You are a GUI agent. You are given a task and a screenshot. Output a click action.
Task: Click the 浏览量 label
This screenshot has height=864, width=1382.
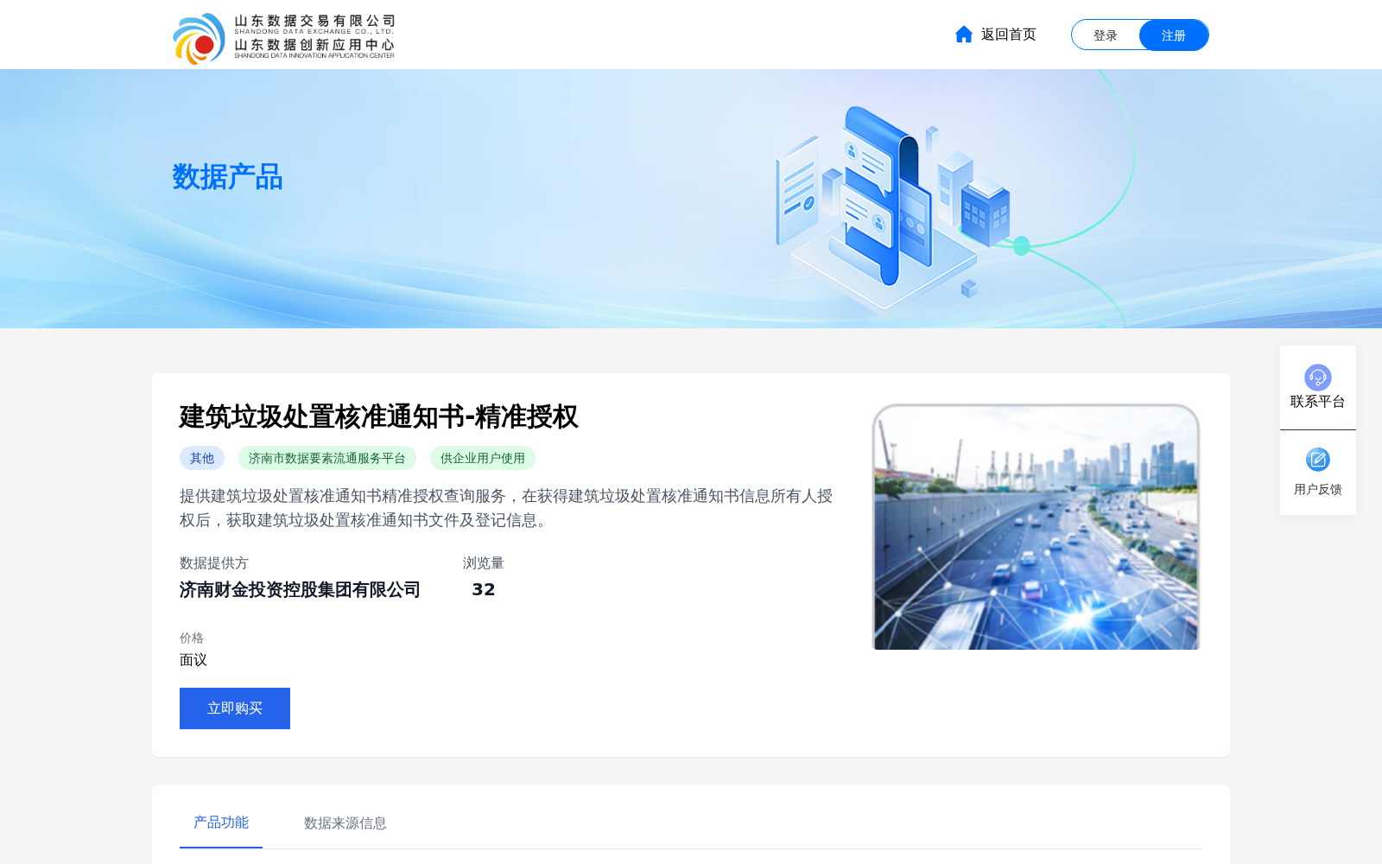(x=484, y=563)
